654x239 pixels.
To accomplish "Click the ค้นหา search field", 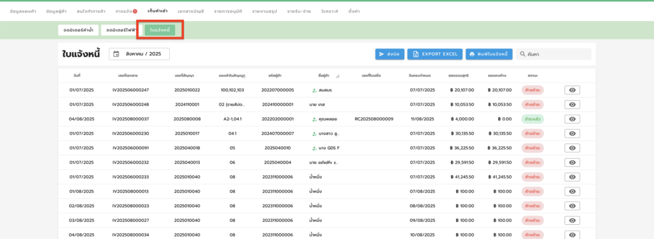I will (x=554, y=54).
